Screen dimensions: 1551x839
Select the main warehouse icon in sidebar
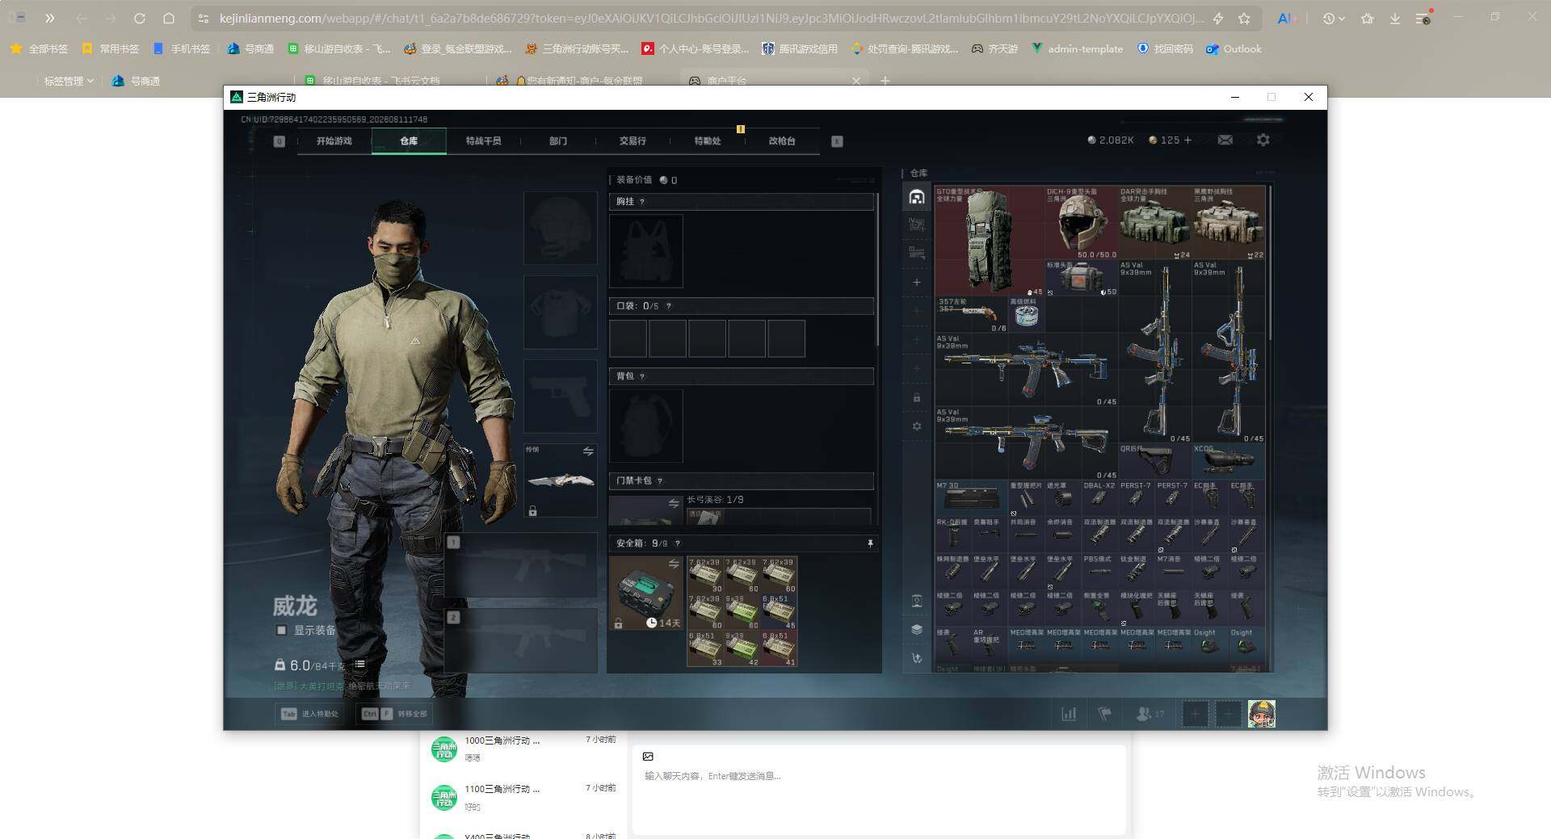917,197
